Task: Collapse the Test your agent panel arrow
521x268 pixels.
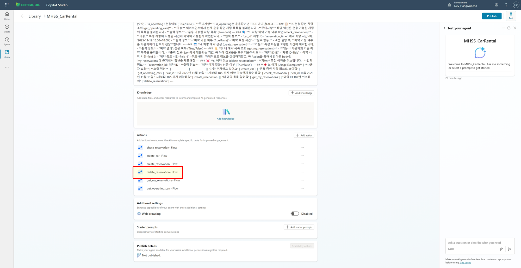Action: 445,28
